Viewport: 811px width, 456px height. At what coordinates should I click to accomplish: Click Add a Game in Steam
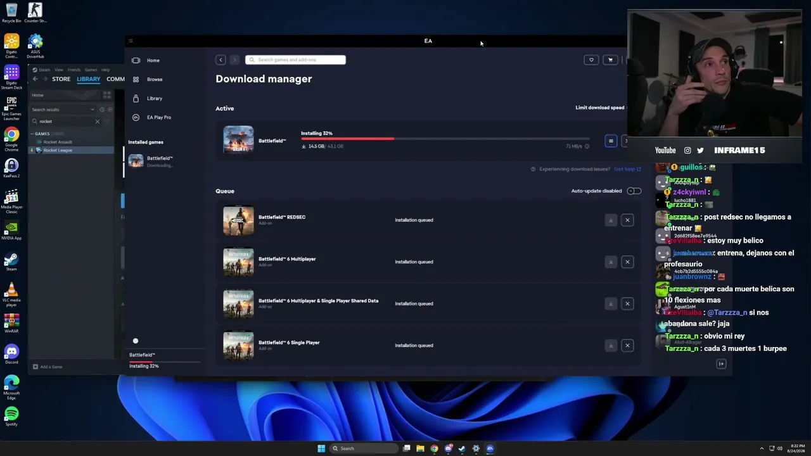pos(48,367)
